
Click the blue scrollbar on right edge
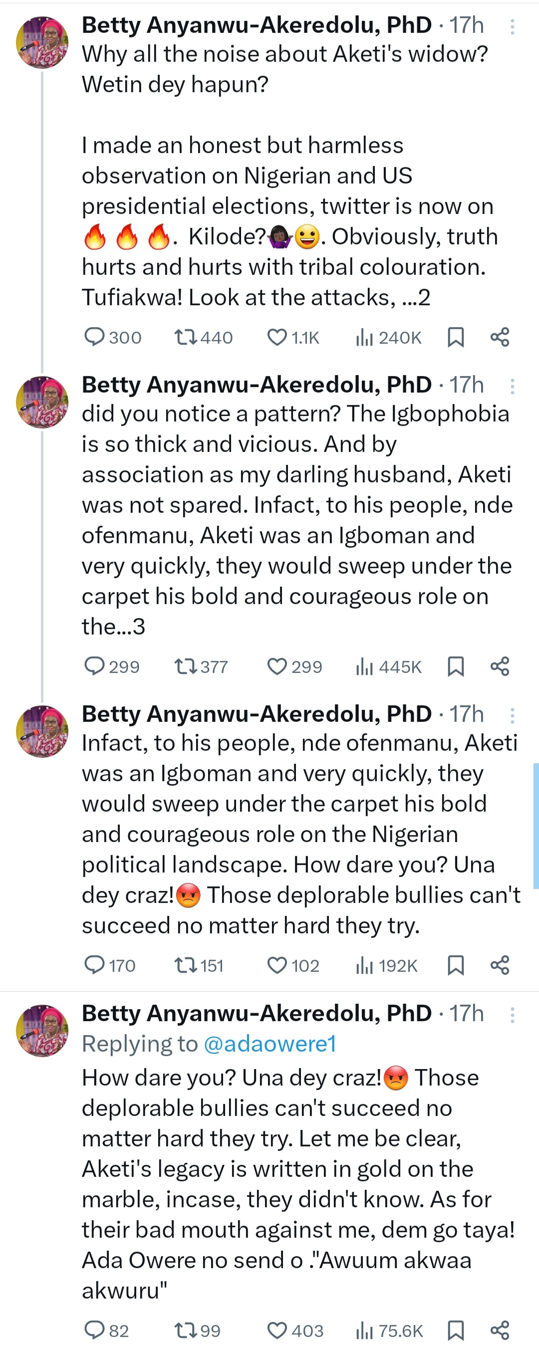pos(536,825)
